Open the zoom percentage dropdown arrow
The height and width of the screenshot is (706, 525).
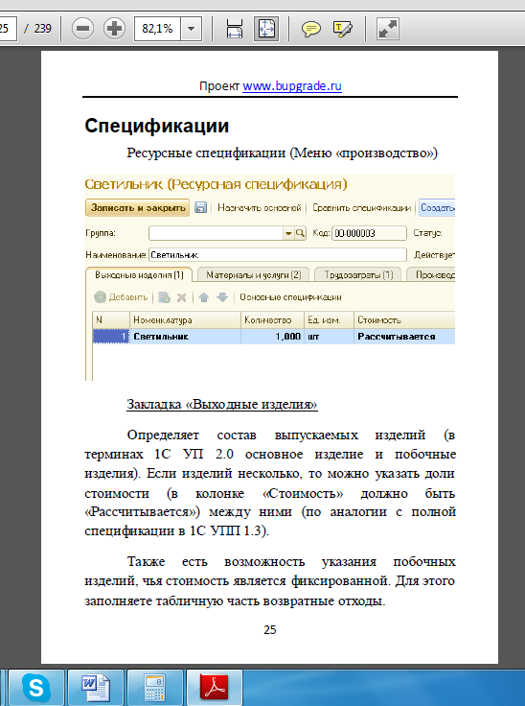point(191,29)
